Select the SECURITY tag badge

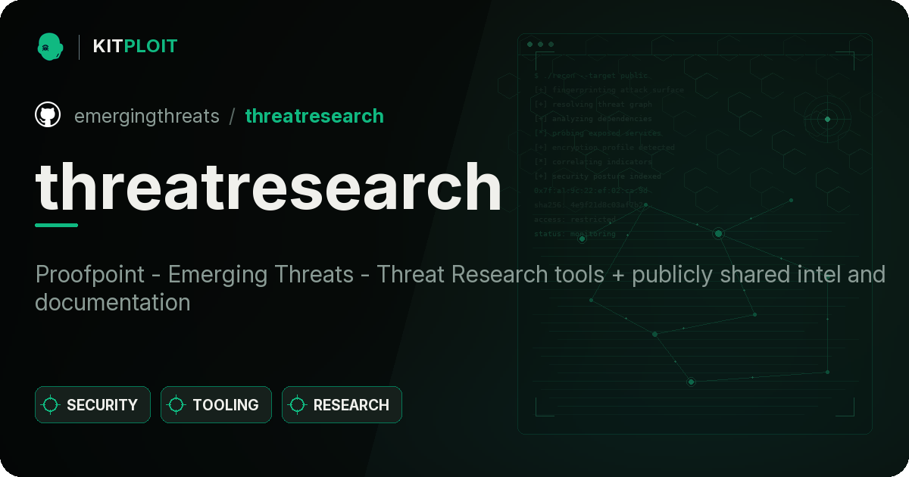pyautogui.click(x=92, y=405)
